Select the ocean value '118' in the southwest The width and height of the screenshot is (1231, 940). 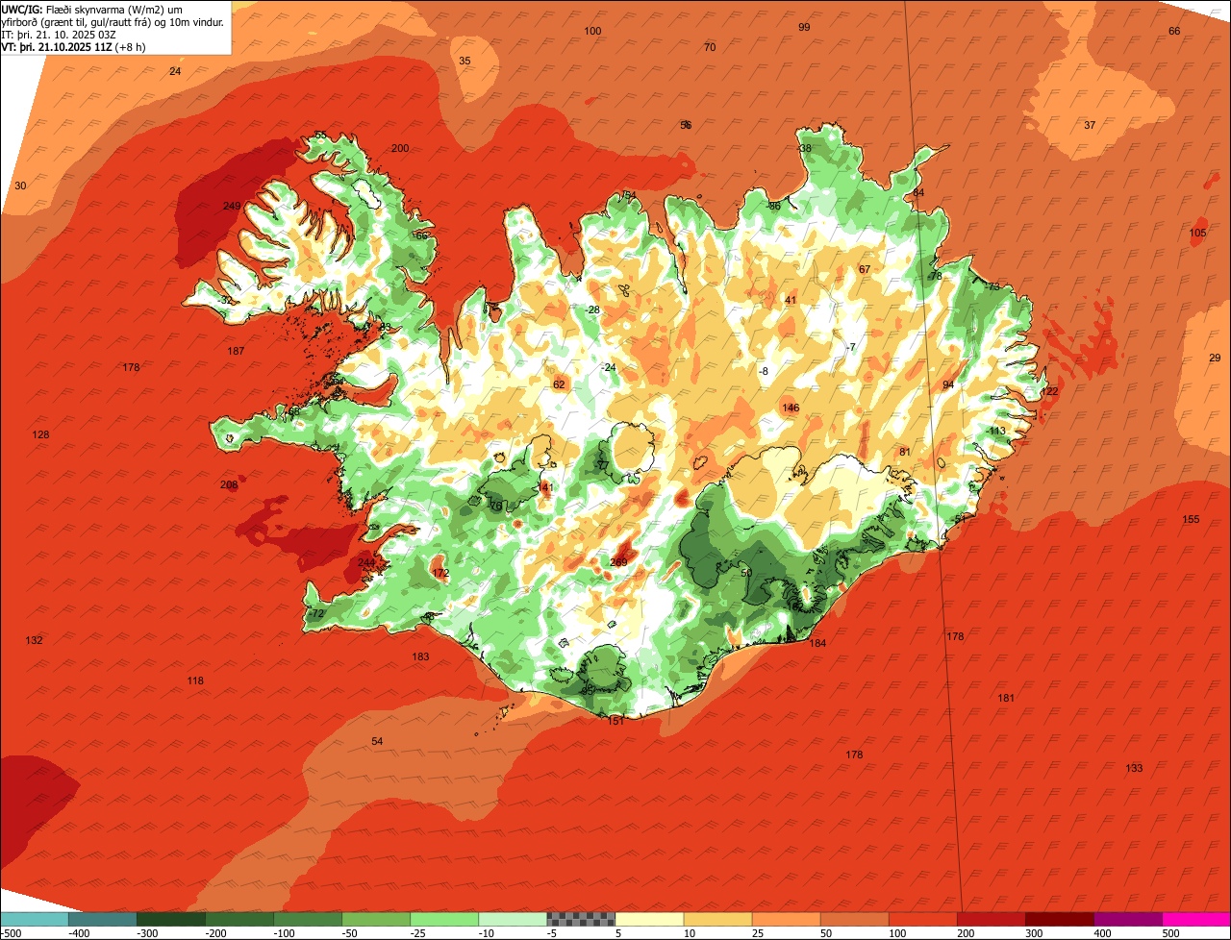pyautogui.click(x=195, y=680)
